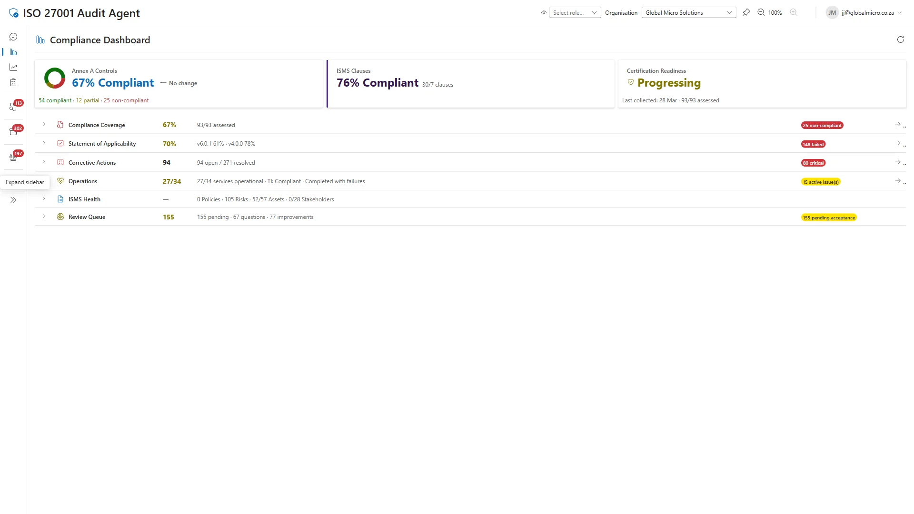Open the Global Micro Solutions organisation dropdown
This screenshot has width=914, height=514.
tap(688, 12)
